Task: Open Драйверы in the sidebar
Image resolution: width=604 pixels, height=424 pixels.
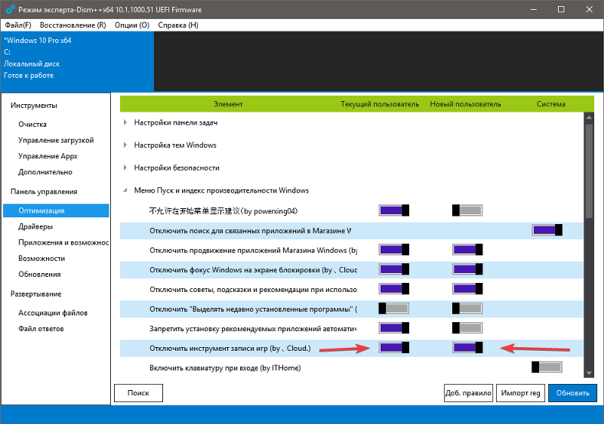Action: [35, 226]
